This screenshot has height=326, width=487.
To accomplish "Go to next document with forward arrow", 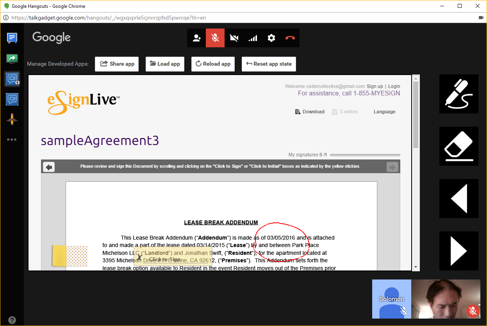I will point(392,167).
